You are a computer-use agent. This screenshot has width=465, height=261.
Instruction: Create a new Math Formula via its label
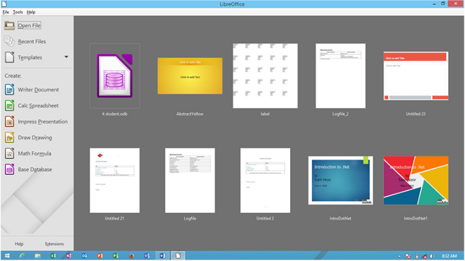(34, 154)
